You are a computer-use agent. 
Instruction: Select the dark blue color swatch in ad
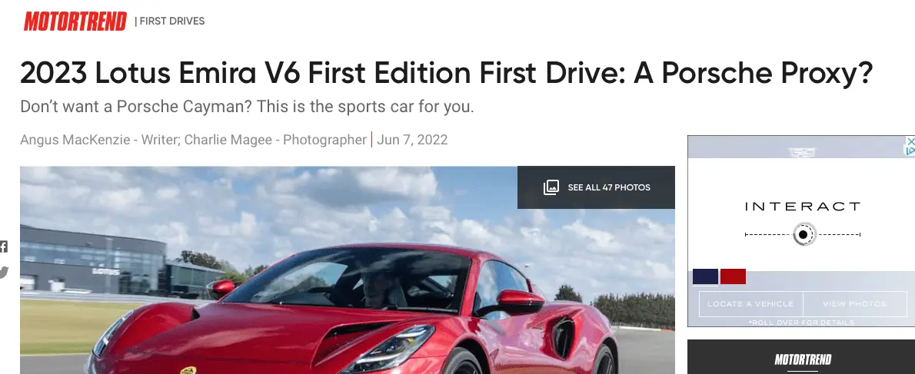click(705, 276)
